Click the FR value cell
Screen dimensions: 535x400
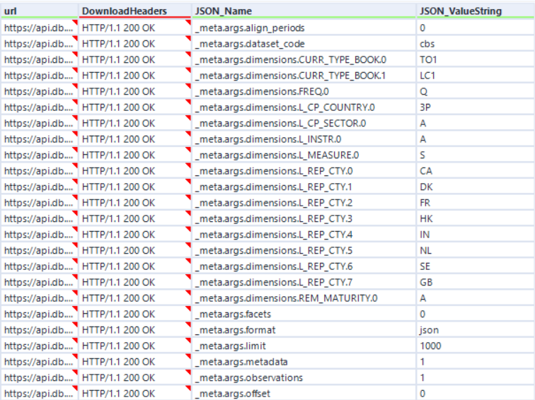click(476, 203)
